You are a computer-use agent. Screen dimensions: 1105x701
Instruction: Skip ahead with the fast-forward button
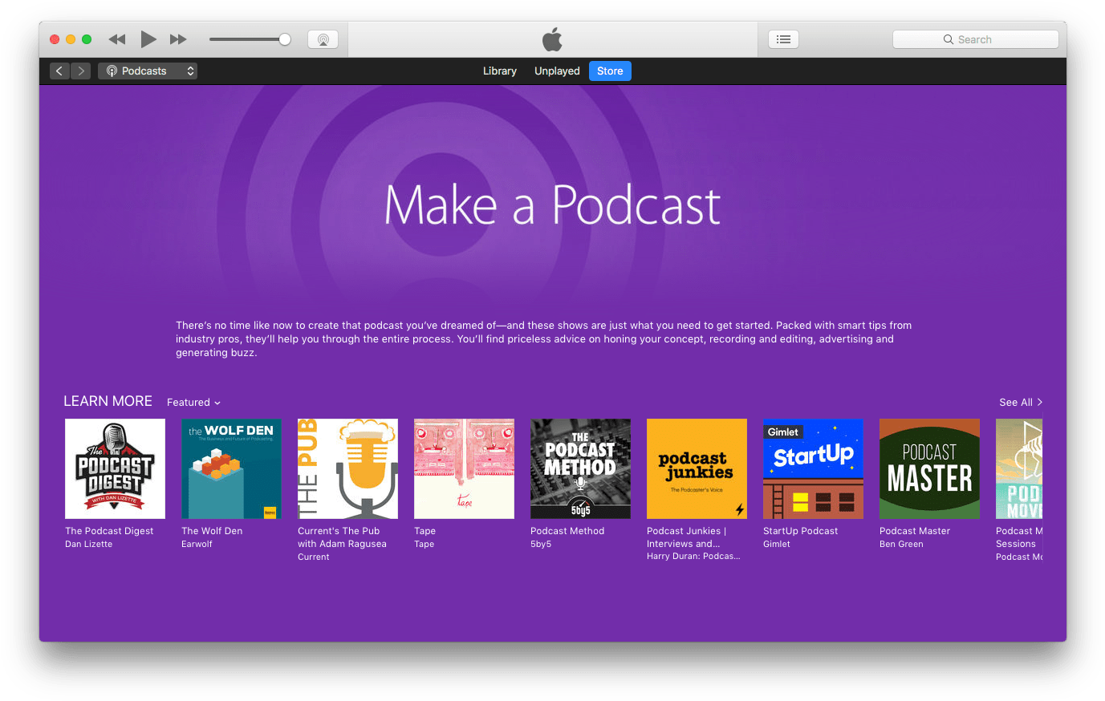tap(178, 39)
